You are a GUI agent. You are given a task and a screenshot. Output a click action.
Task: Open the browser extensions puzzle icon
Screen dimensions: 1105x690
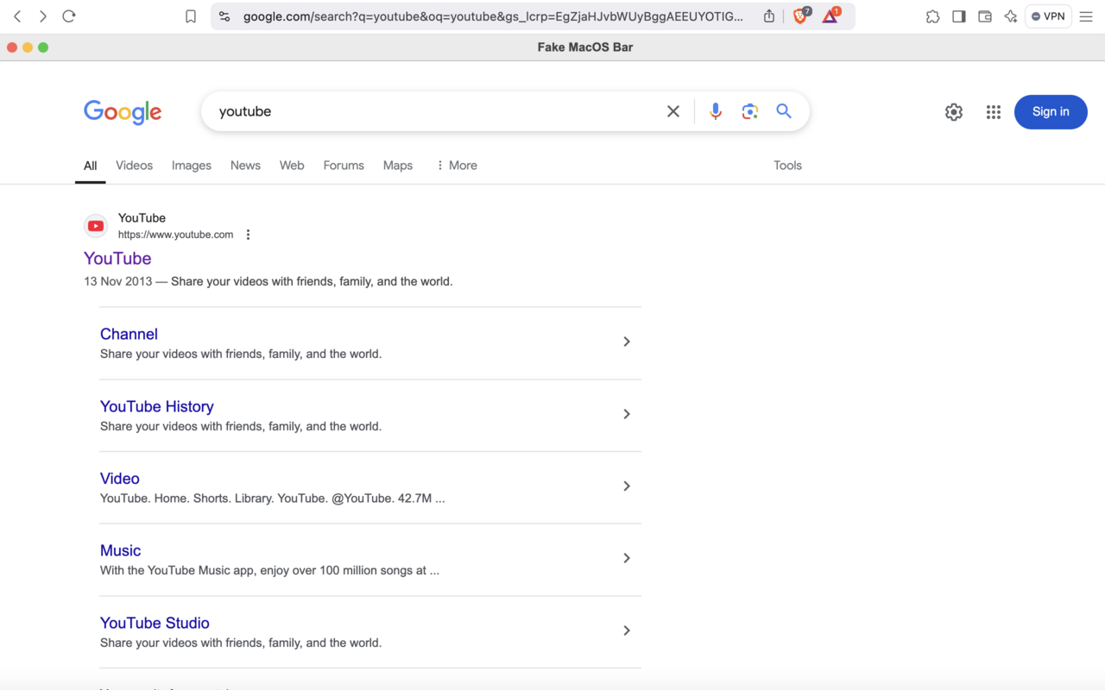(932, 16)
